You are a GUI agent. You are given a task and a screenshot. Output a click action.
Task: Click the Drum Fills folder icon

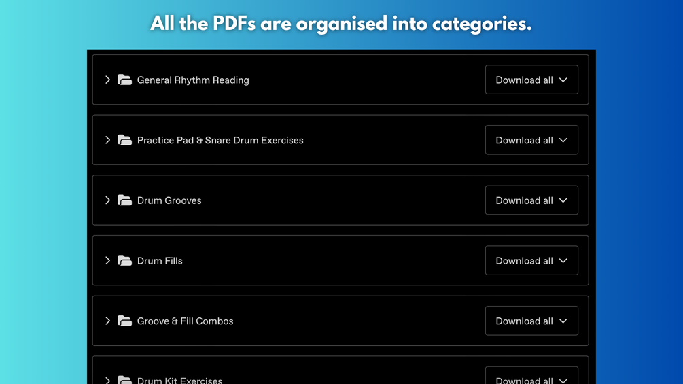tap(124, 260)
